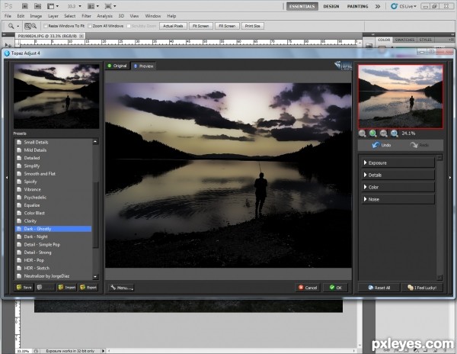
Task: Expand the Details section
Action: (x=398, y=175)
